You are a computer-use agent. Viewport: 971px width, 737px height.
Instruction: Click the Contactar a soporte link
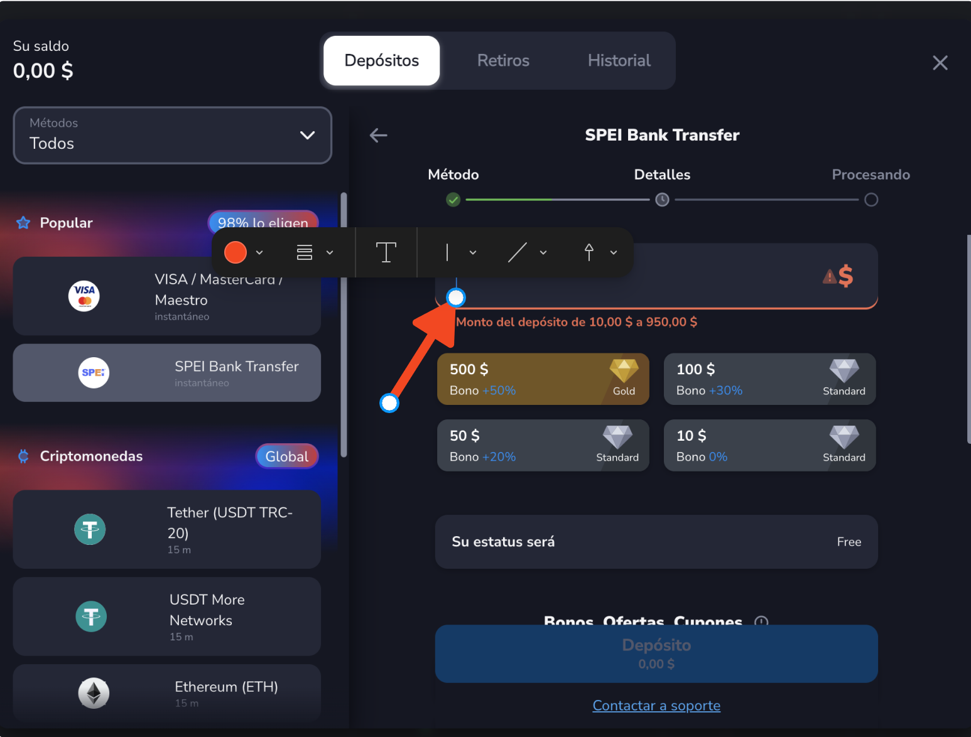656,706
